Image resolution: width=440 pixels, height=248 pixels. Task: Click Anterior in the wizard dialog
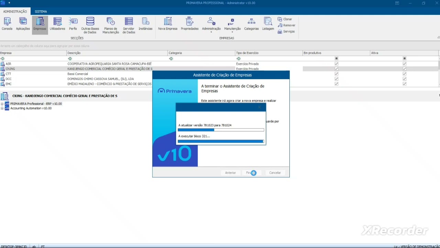tap(230, 173)
